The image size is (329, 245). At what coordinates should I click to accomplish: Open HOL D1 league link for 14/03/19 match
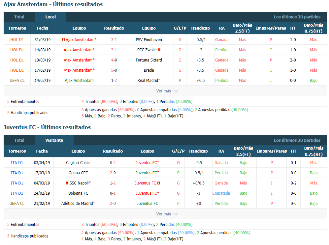tap(17, 50)
